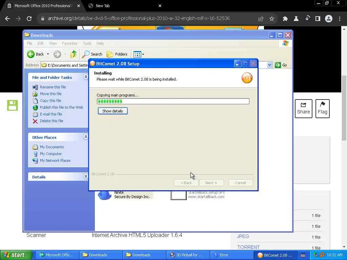Image resolution: width=347 pixels, height=260 pixels.
Task: Click the TORRENT download link
Action: click(248, 247)
